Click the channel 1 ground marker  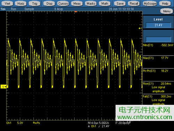(x=4, y=87)
